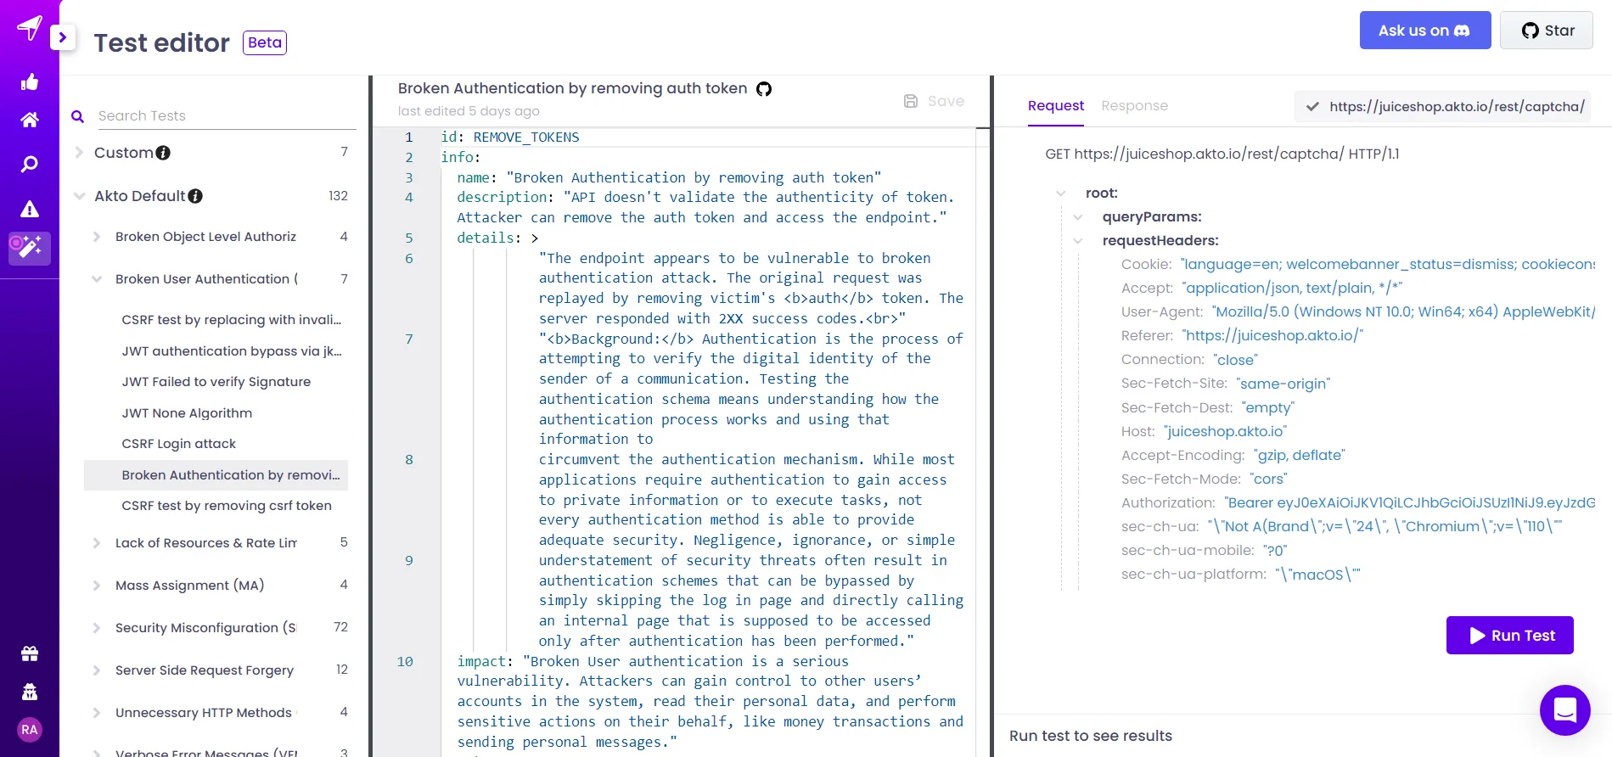Click the GitHub Star button

pos(1547,31)
